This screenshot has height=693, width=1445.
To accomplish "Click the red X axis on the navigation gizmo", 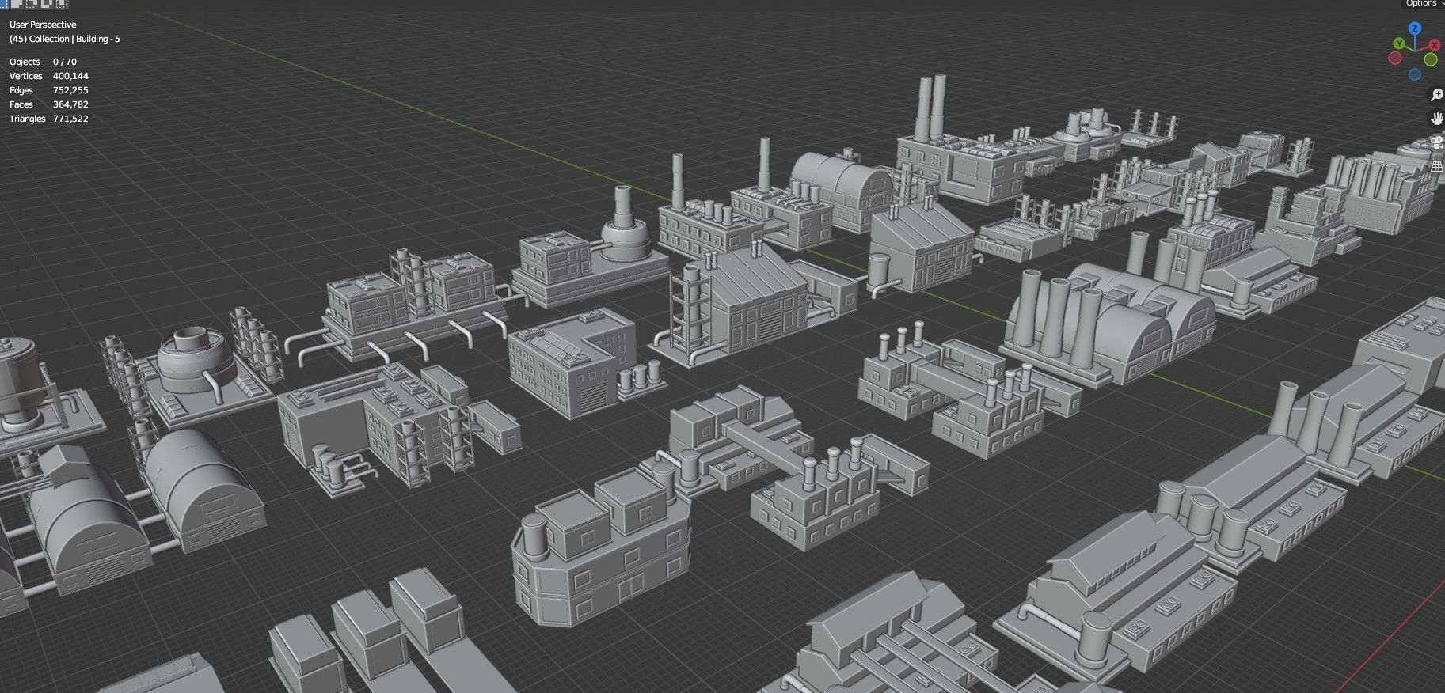I will click(x=1435, y=44).
